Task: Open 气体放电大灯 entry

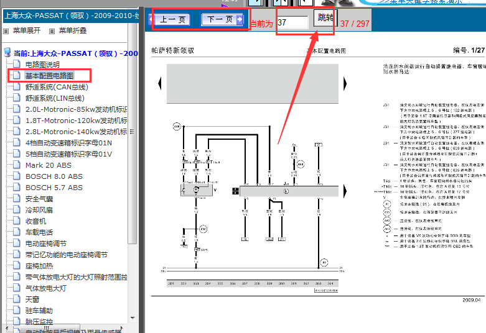Action: [46, 288]
